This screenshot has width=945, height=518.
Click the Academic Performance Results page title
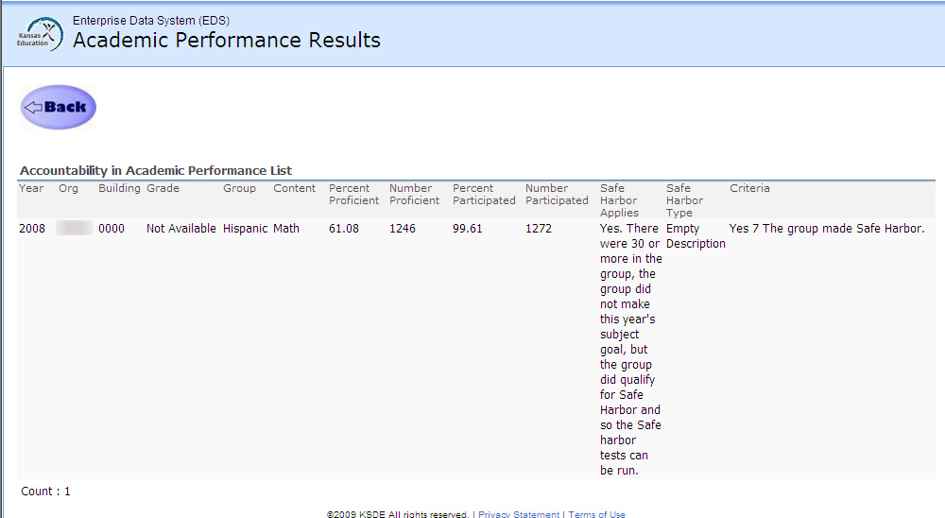pos(227,41)
